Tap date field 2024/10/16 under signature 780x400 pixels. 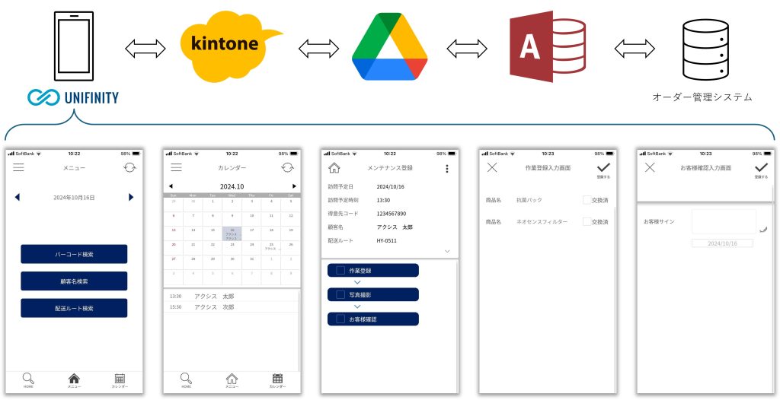722,243
